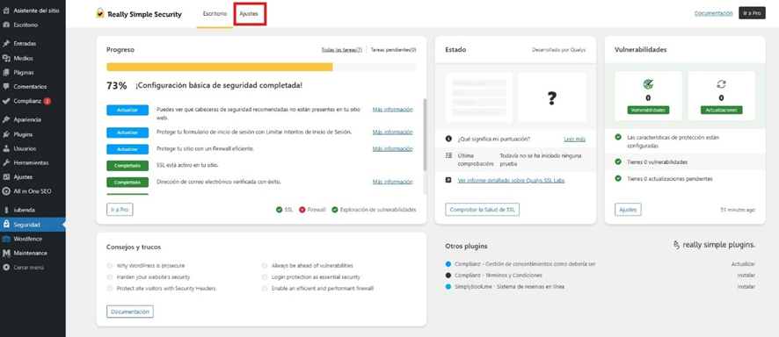
Task: Click the Really Simple Security lock logo
Action: point(100,13)
